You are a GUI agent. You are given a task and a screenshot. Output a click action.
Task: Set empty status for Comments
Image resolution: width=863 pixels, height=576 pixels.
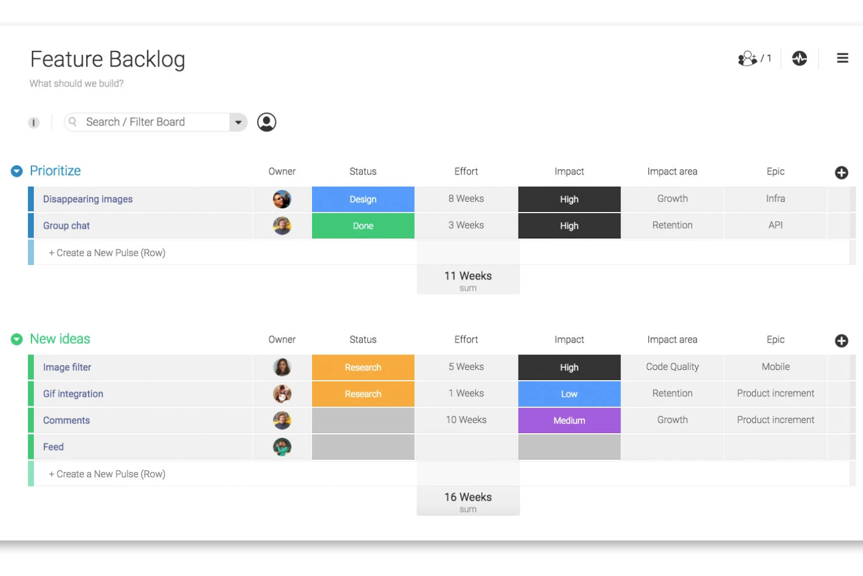363,420
